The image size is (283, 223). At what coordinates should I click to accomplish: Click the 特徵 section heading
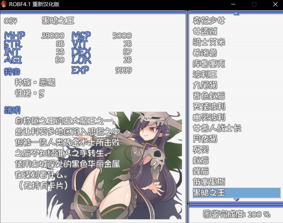pos(12,72)
